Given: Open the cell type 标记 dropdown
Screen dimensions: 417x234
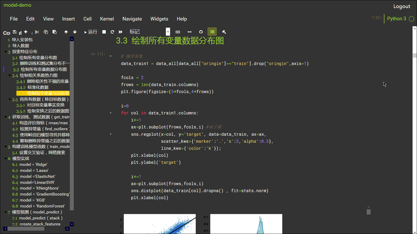Looking at the screenshot, I should tap(150, 32).
